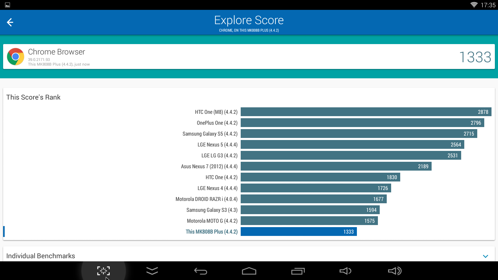Tap the Individual Benchmarks section header
The image size is (498, 280).
click(41, 256)
